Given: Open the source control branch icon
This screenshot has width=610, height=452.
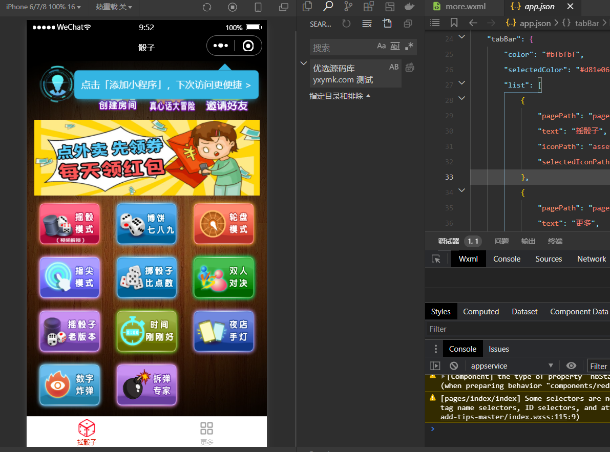Looking at the screenshot, I should pyautogui.click(x=348, y=6).
